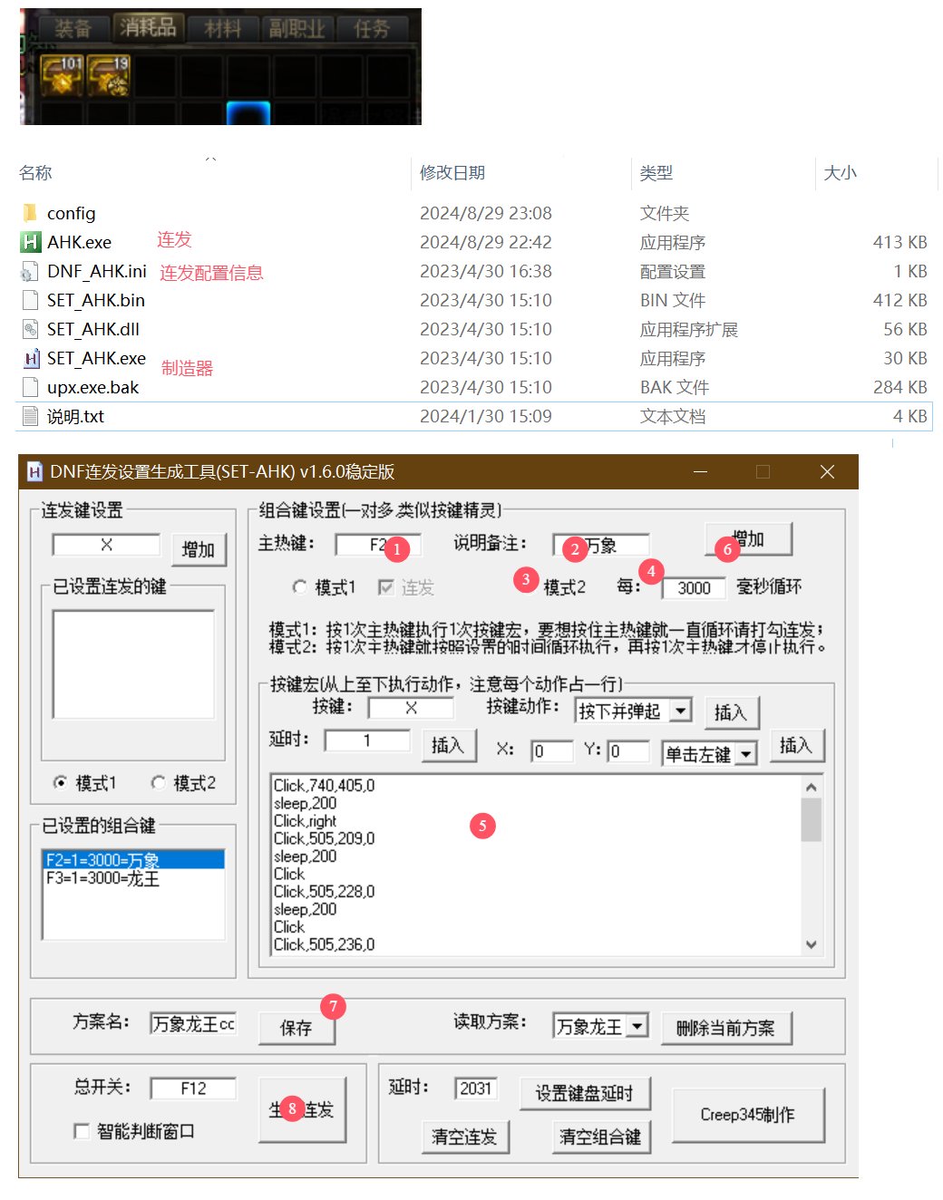
Task: Click 插入 button next to 按键动作
Action: point(731,712)
